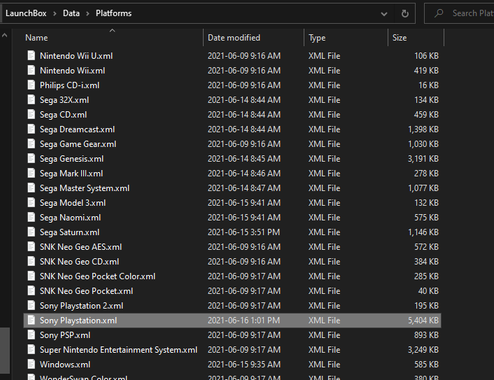Viewport: 494px width, 380px height.
Task: Click the Sega Dreamcast.xml file icon
Action: (31, 129)
